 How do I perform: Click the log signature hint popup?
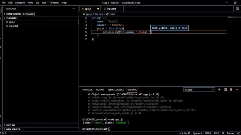(x=169, y=28)
